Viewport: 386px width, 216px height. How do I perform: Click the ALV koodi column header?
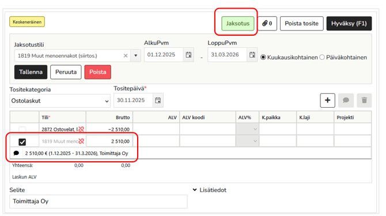click(x=208, y=118)
